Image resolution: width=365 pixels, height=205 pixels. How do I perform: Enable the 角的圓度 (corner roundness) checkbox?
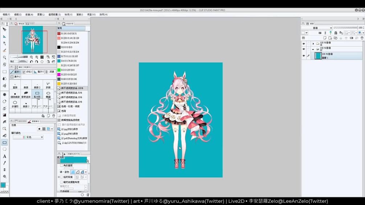(61, 165)
